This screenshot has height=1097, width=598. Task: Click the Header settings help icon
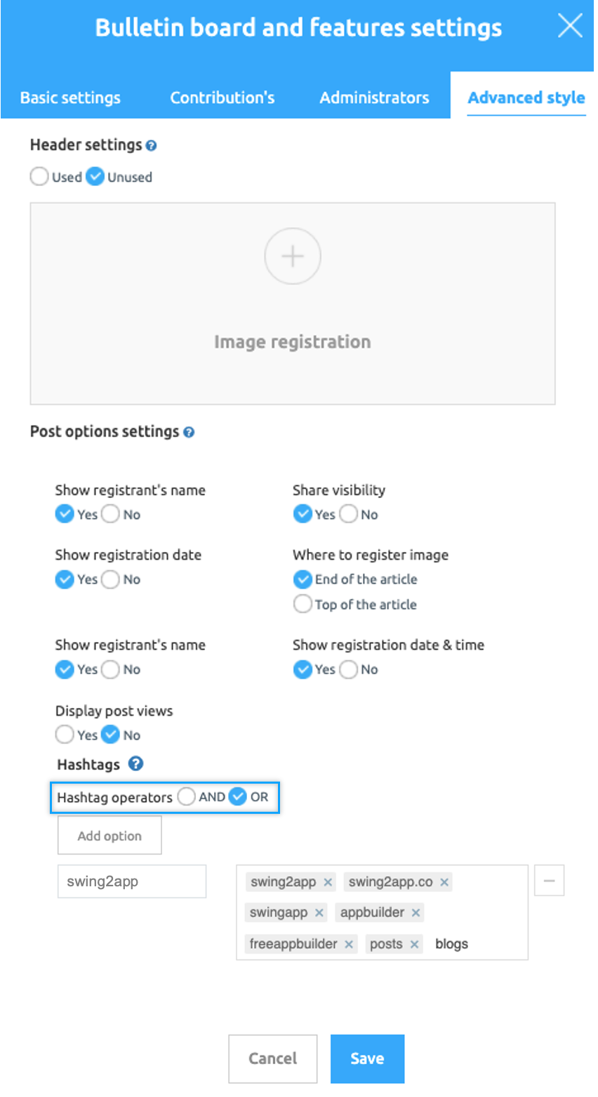click(152, 145)
